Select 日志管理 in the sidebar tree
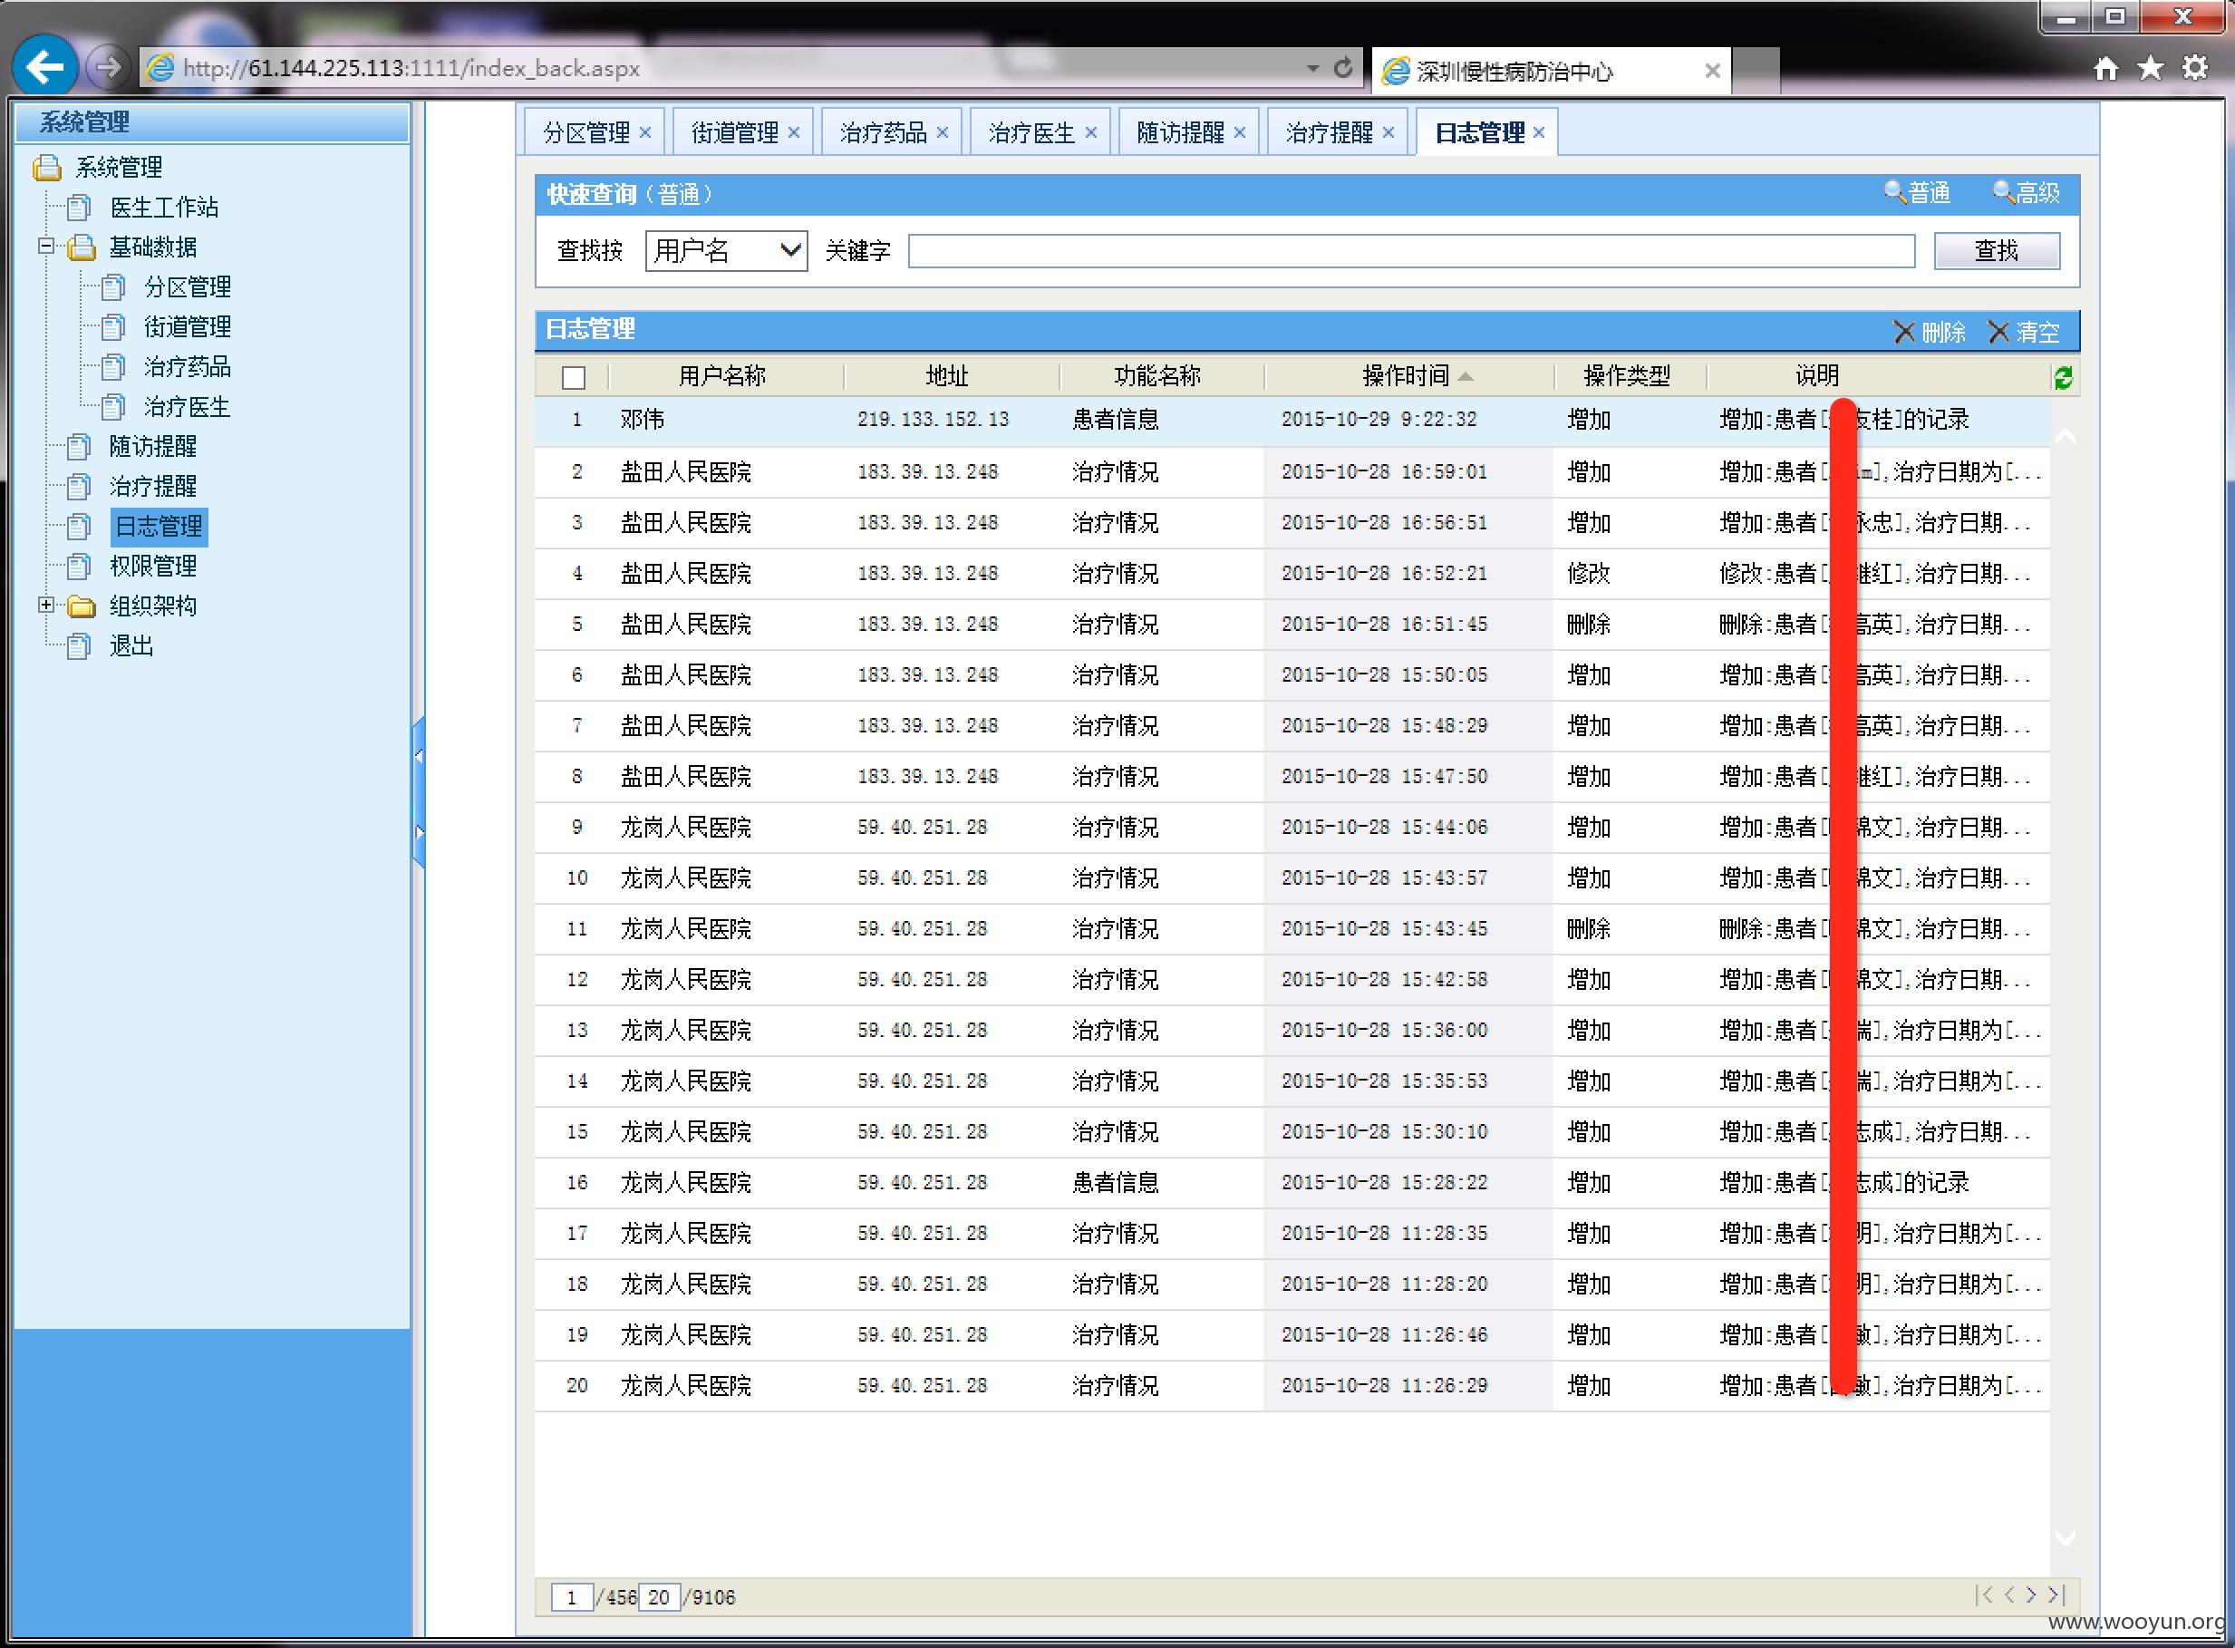Image resolution: width=2235 pixels, height=1648 pixels. (159, 526)
